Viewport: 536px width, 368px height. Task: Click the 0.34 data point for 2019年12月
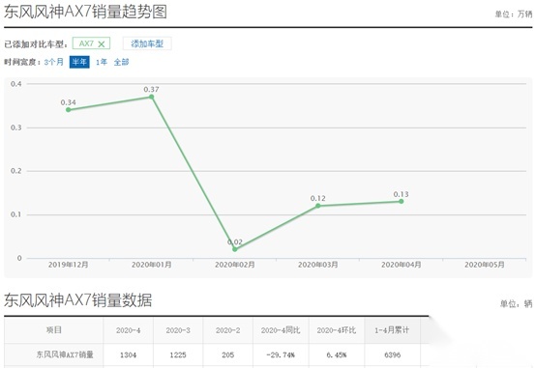coord(69,109)
